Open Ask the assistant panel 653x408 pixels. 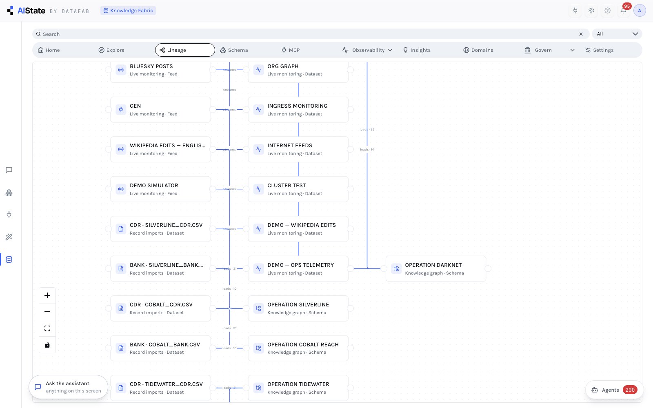68,387
